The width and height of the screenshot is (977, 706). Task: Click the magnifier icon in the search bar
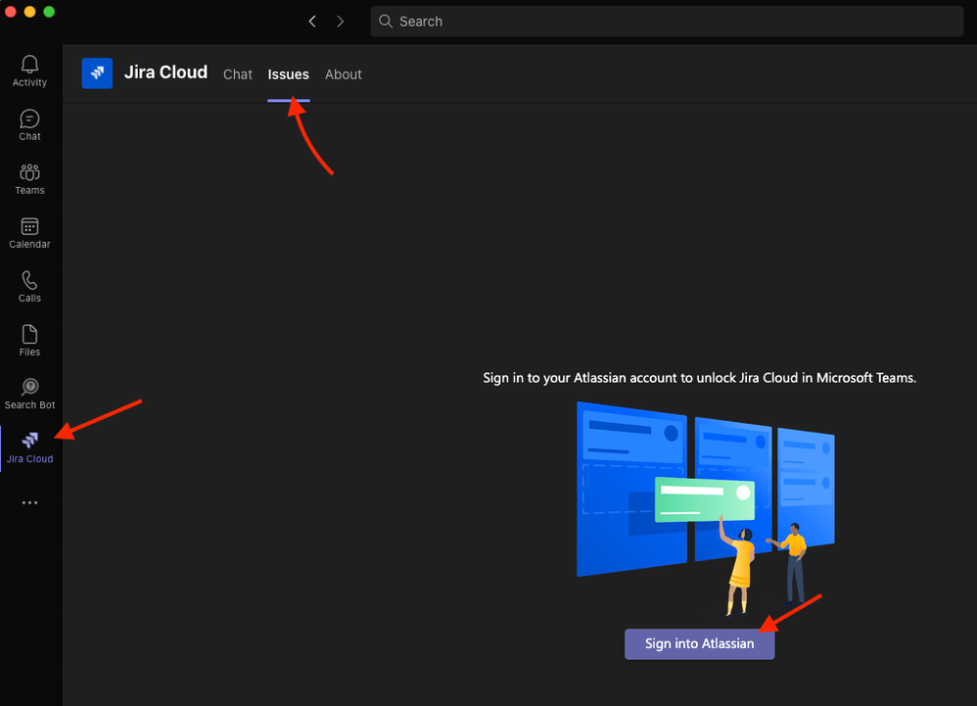point(386,21)
